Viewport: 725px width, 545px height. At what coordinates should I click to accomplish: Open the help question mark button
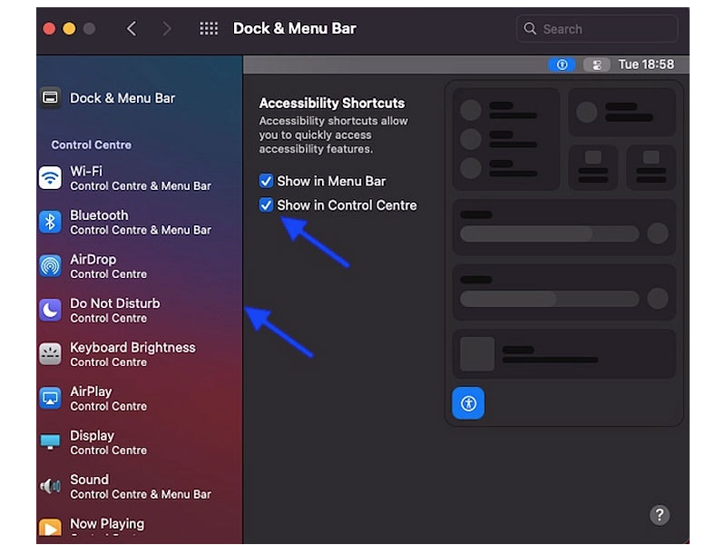(x=660, y=515)
